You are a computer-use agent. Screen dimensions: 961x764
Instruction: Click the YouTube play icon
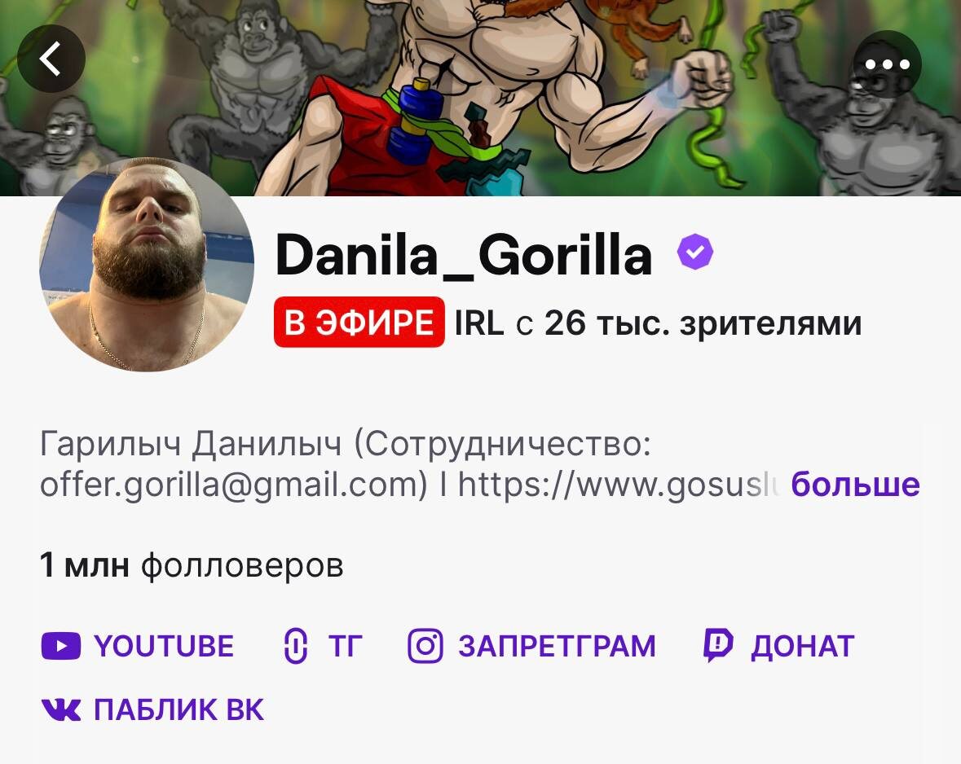point(60,647)
